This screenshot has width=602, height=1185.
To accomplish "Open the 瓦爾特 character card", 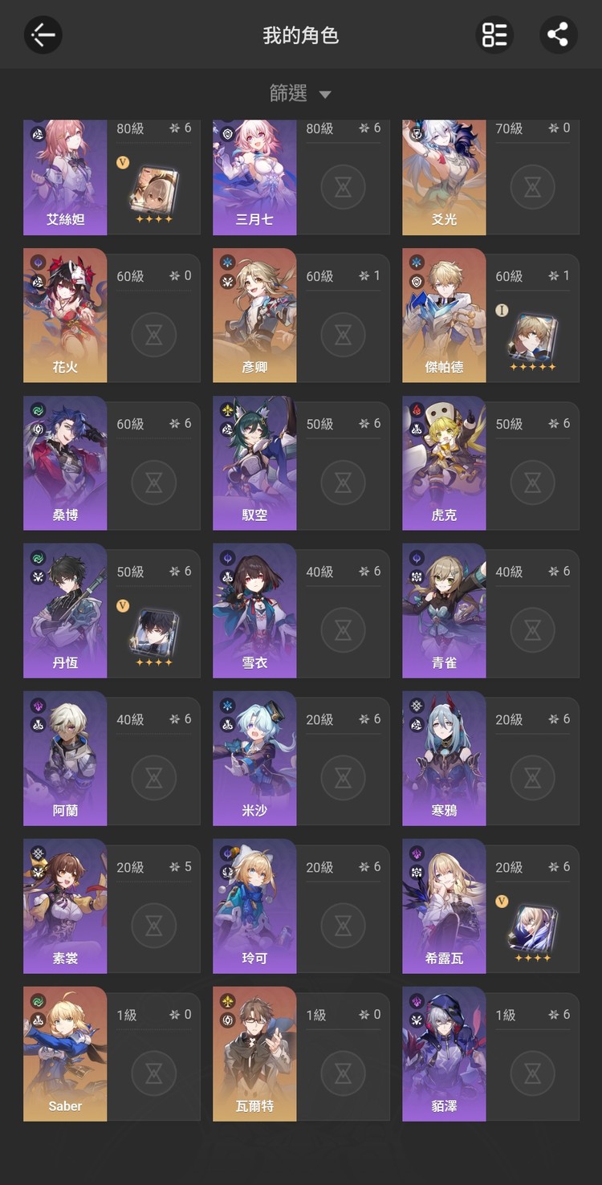I will [x=301, y=1054].
